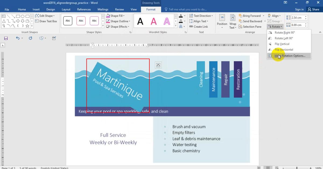This screenshot has width=323, height=169.
Task: Expand the Shape Styles gallery More arrow
Action: click(x=103, y=26)
